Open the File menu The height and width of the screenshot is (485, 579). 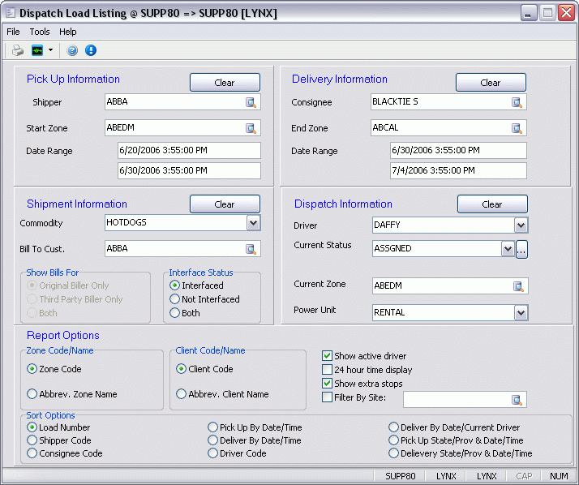pyautogui.click(x=13, y=32)
